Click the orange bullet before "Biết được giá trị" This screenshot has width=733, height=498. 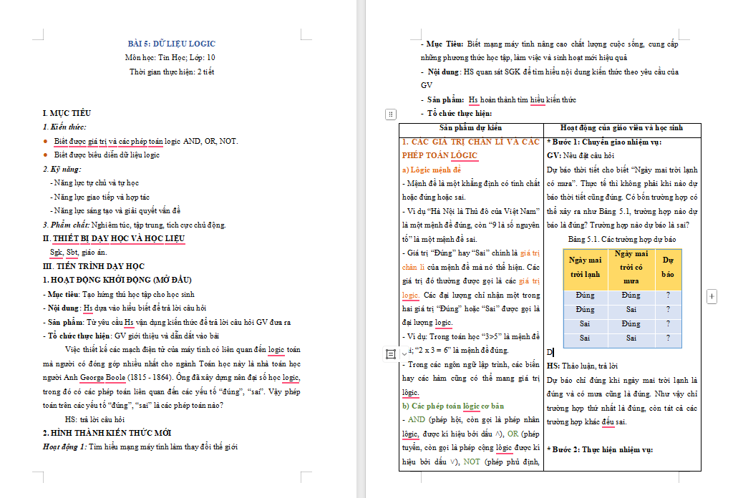click(x=47, y=142)
